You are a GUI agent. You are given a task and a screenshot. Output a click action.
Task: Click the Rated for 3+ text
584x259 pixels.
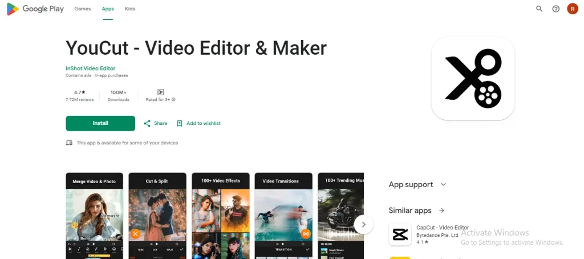click(x=159, y=99)
